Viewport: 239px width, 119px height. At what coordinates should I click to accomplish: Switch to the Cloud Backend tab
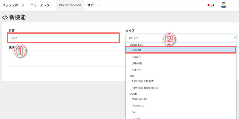point(70,5)
